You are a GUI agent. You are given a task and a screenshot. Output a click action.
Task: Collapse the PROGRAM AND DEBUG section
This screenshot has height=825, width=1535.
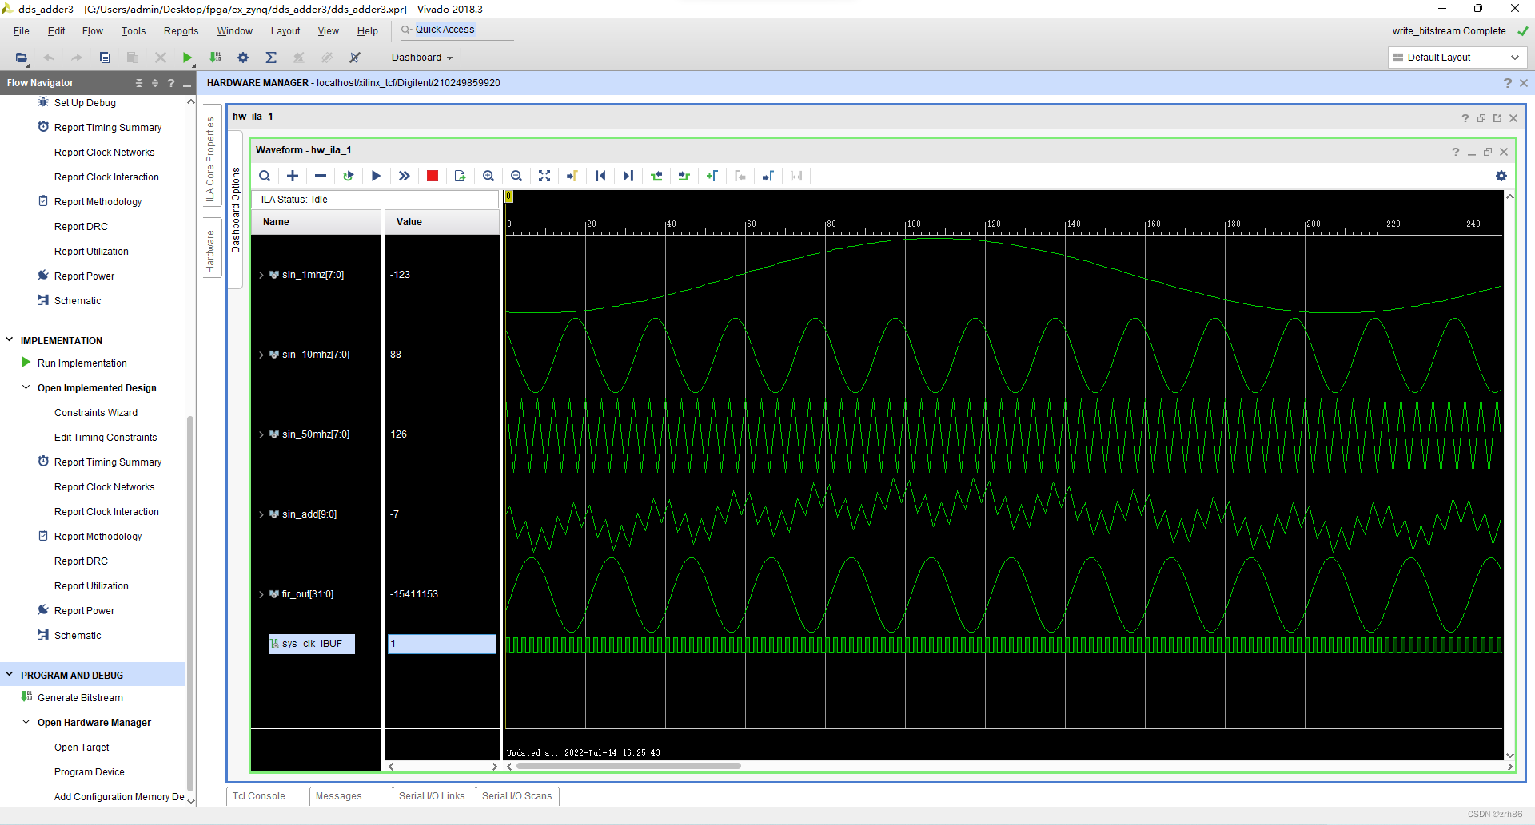pos(10,675)
